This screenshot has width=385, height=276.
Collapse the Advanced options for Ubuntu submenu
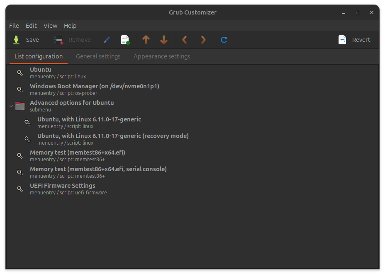10,106
